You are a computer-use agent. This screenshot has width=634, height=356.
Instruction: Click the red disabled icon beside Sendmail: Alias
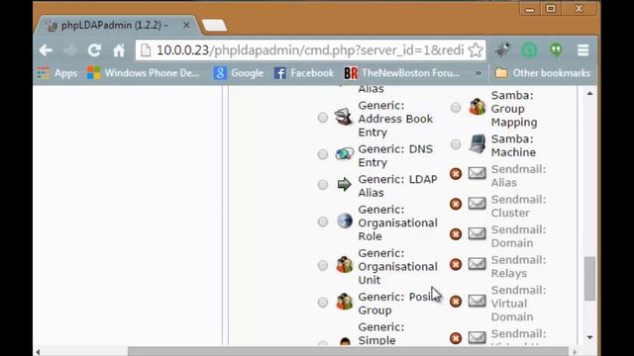(456, 174)
